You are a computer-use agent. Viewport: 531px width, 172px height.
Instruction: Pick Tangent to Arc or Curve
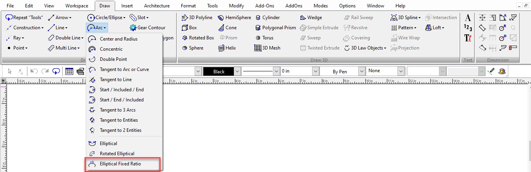pyautogui.click(x=124, y=69)
